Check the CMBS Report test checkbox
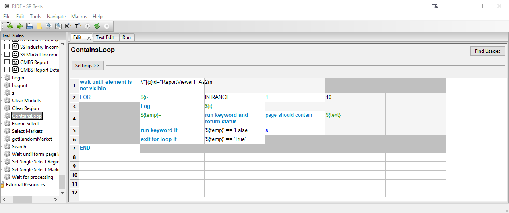 pyautogui.click(x=7, y=62)
